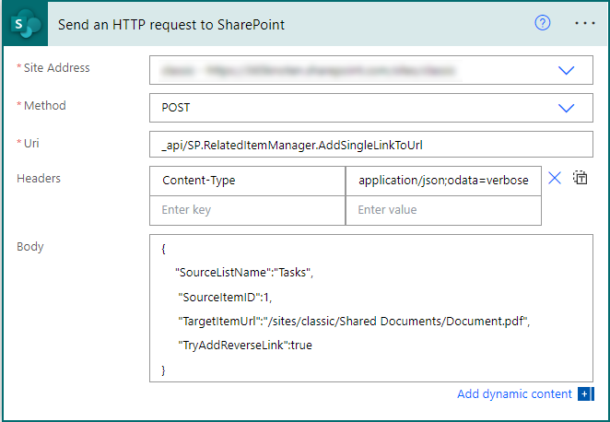
Task: Expand the Method dropdown arrow
Action: point(566,108)
